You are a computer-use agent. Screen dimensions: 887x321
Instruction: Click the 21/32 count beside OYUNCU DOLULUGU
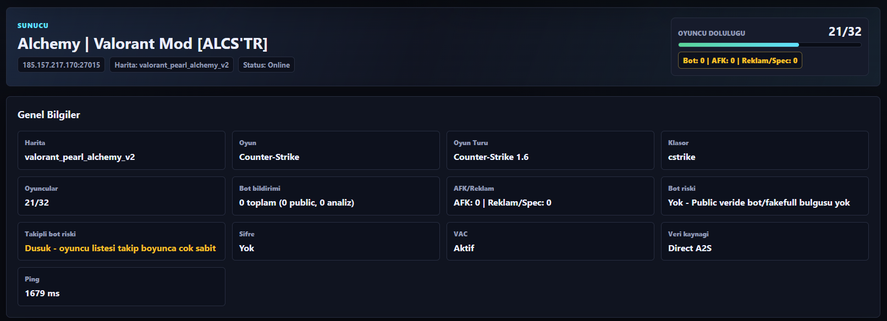tap(845, 32)
